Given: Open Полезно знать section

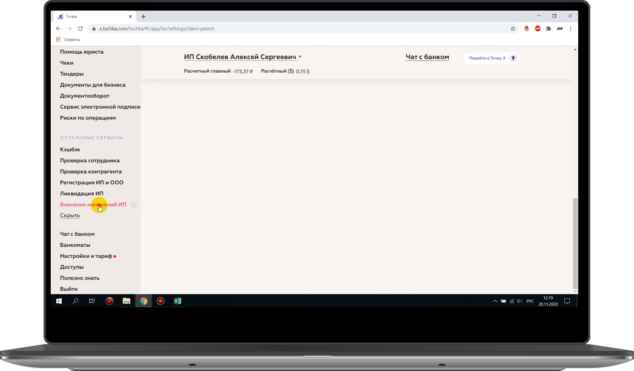Looking at the screenshot, I should pos(80,278).
